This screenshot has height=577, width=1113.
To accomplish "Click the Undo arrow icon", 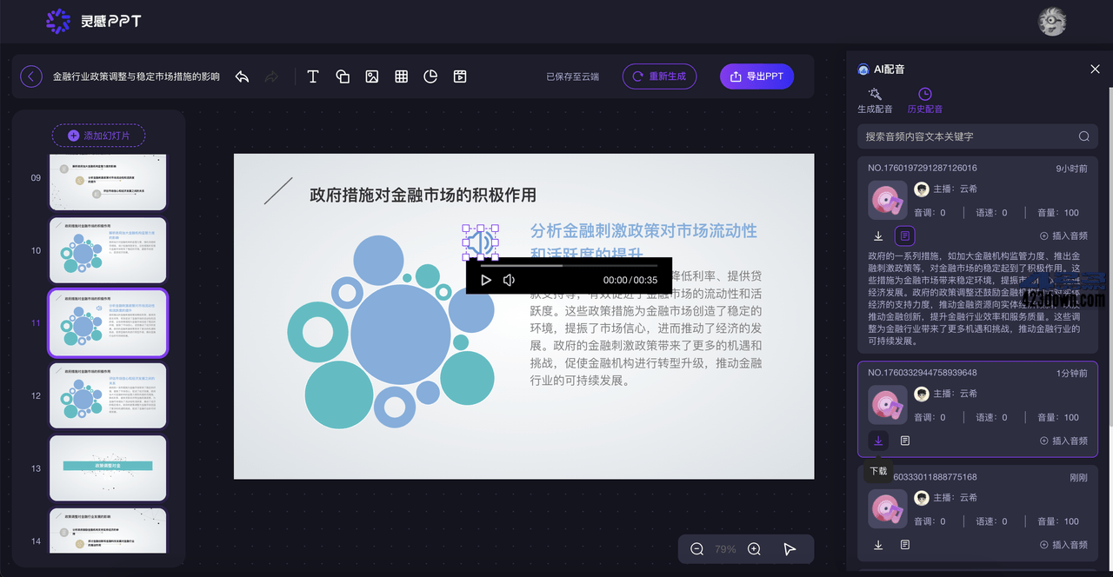I will [242, 76].
